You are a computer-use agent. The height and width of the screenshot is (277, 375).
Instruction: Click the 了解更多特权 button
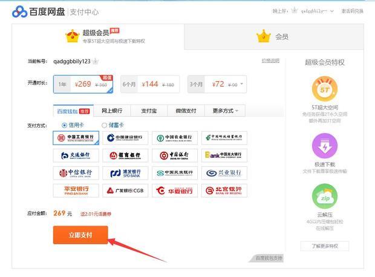tap(325, 246)
